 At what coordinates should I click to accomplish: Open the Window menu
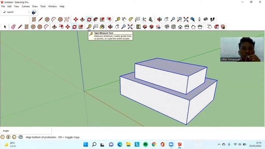(53, 7)
